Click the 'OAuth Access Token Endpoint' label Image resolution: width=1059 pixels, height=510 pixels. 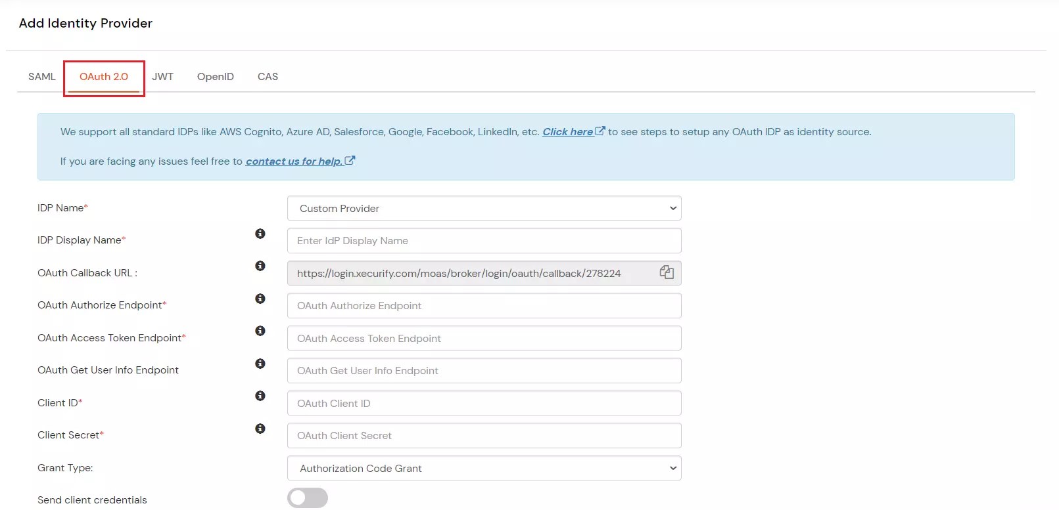pos(112,338)
